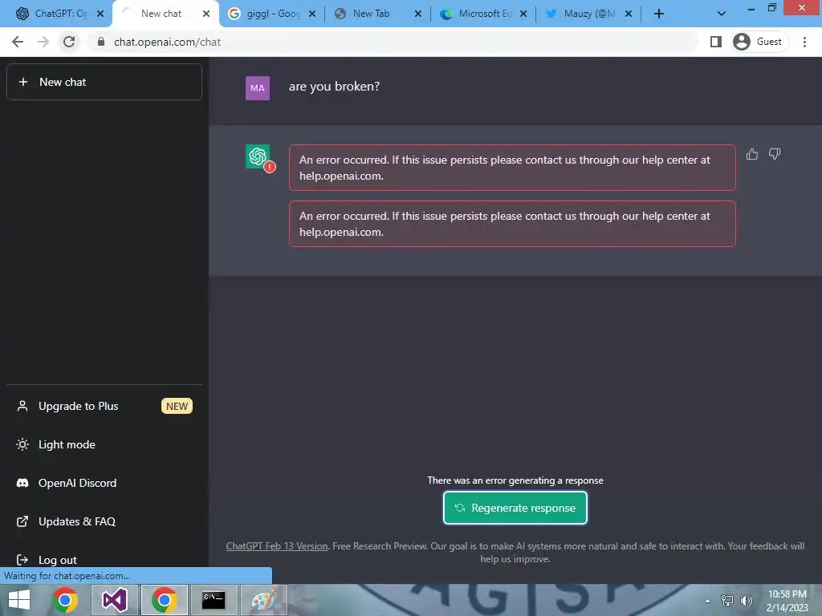Open Visual Studio from taskbar

tap(114, 600)
